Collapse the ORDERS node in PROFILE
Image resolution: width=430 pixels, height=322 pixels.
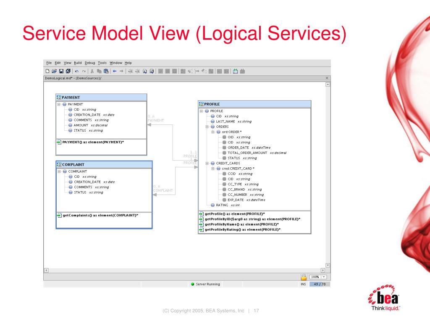pos(207,127)
